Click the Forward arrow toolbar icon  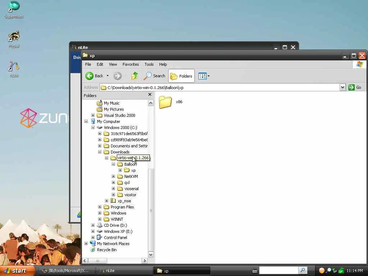[x=118, y=76]
